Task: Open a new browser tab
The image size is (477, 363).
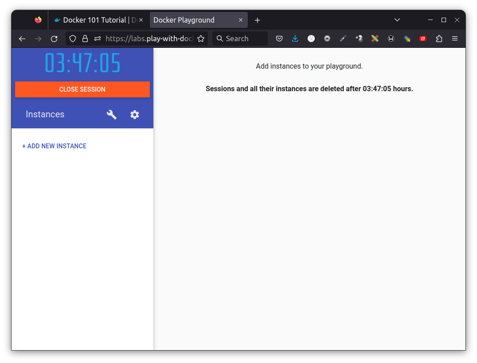Action: pos(258,20)
